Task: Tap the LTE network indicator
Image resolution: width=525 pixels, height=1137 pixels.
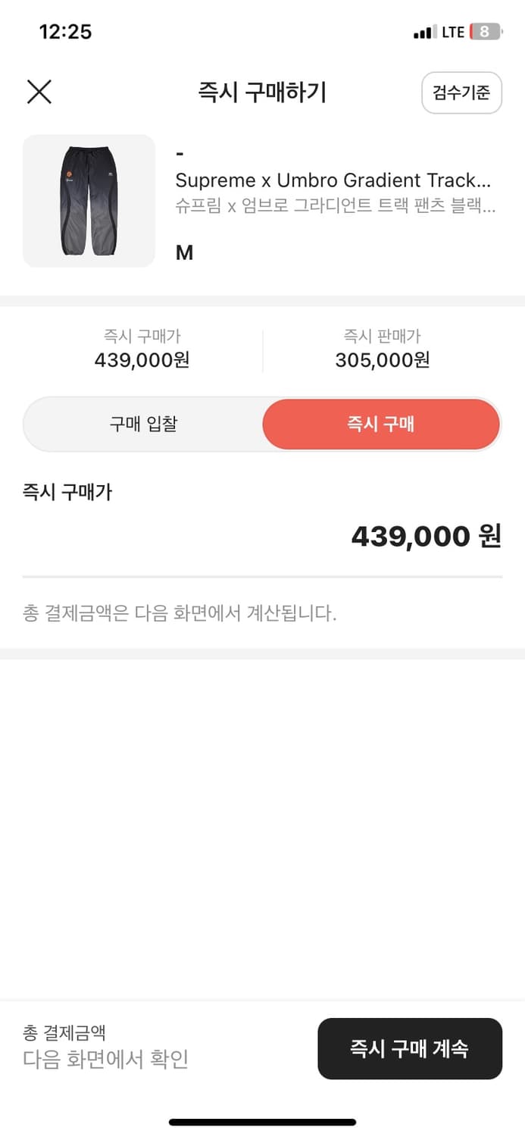Action: click(x=452, y=32)
